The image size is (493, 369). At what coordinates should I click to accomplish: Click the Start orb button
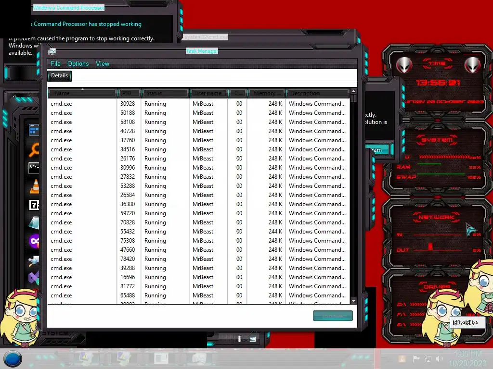(13, 359)
